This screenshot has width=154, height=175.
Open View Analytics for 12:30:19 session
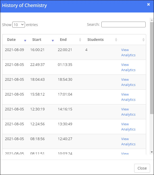(128, 112)
